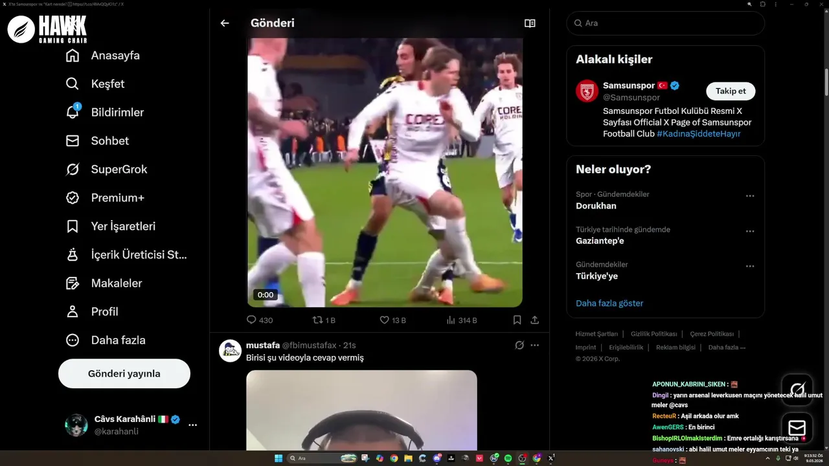
Task: Click Grok icon on mustafa's reply
Action: (519, 345)
